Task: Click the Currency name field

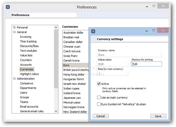Action: pyautogui.click(x=130, y=55)
